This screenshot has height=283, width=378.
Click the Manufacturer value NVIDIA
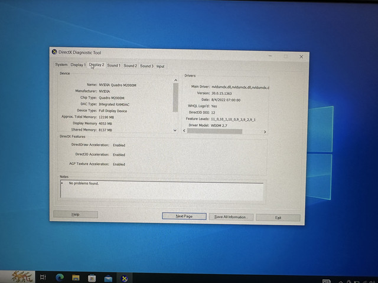coord(105,91)
